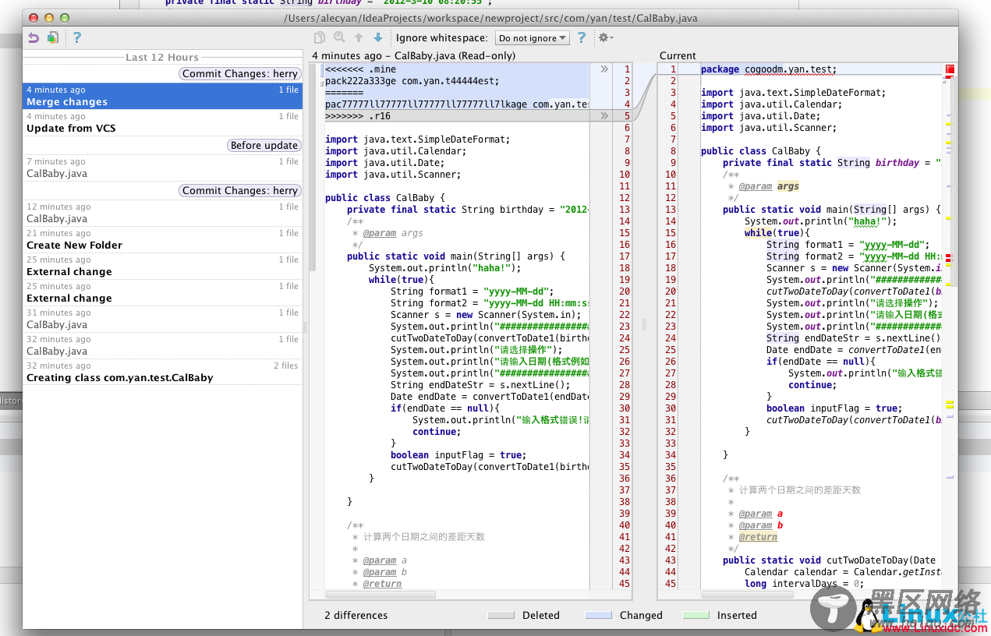Click 'Ignore whitespace:' label

[442, 37]
